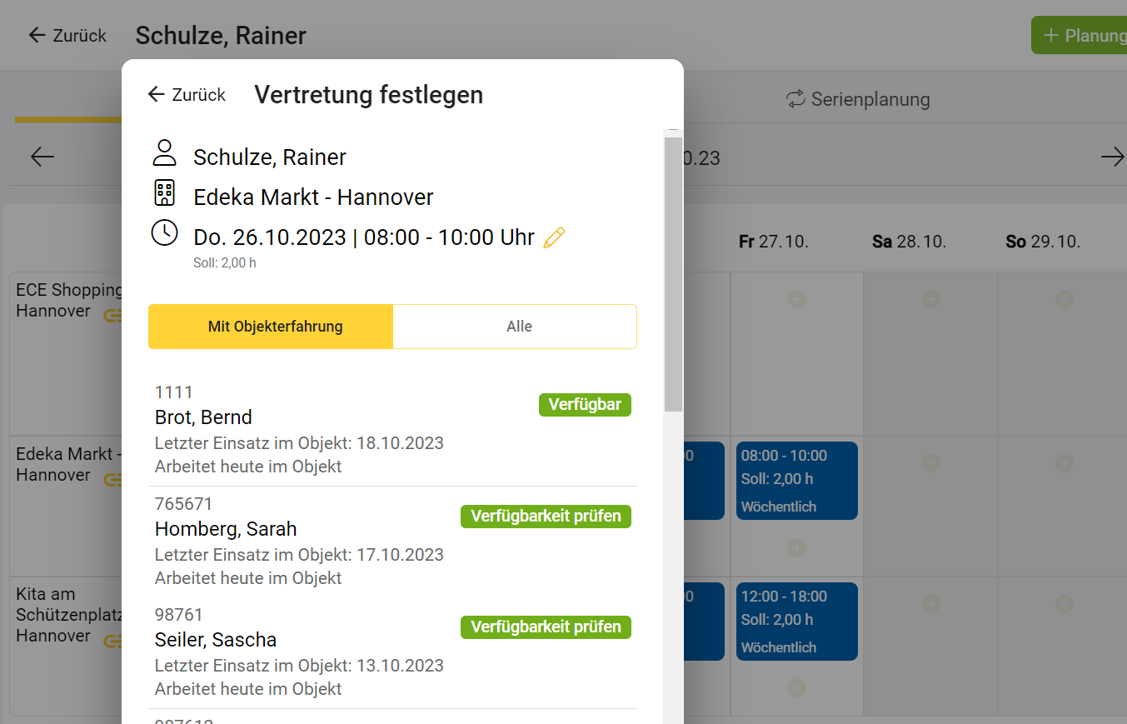Add shift on Saturday in ECE Shopping row
This screenshot has width=1127, height=724.
(930, 298)
